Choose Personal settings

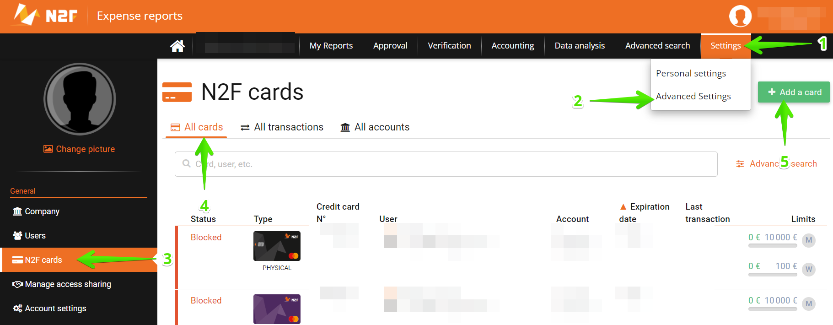coord(691,73)
